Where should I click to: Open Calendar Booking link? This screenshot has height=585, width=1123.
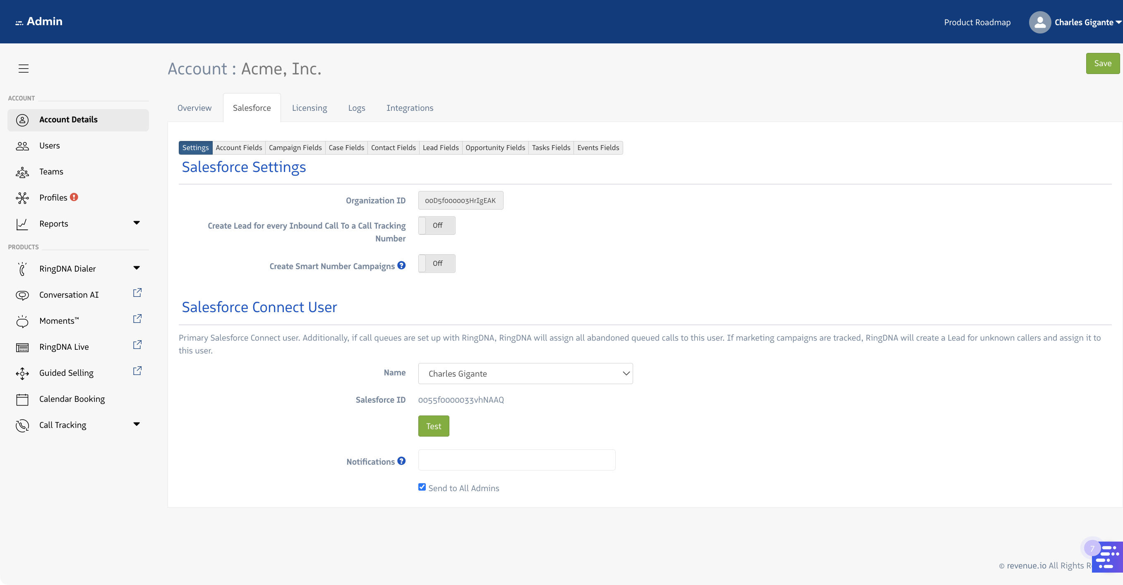72,399
